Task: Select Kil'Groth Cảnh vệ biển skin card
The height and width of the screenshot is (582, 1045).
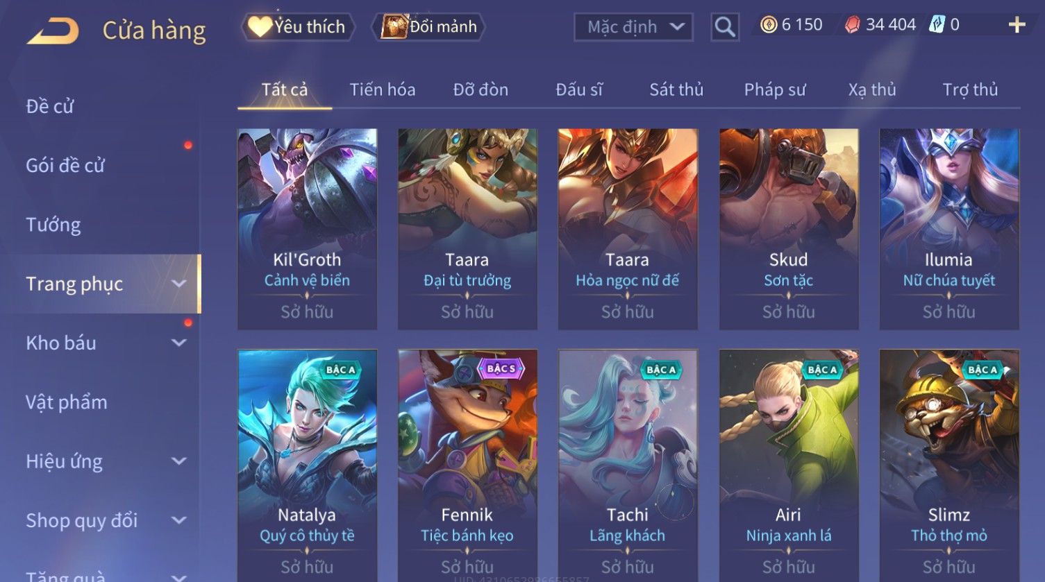Action: pos(307,229)
